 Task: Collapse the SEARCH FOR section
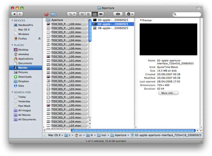click(12, 92)
